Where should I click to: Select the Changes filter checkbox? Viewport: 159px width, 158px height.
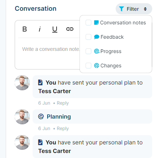88,66
